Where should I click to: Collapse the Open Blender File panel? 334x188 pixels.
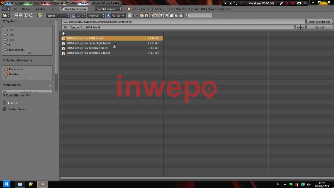coord(4,95)
